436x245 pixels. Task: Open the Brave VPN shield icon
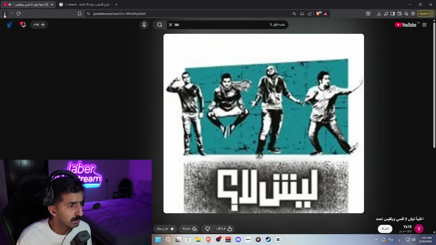point(413,14)
